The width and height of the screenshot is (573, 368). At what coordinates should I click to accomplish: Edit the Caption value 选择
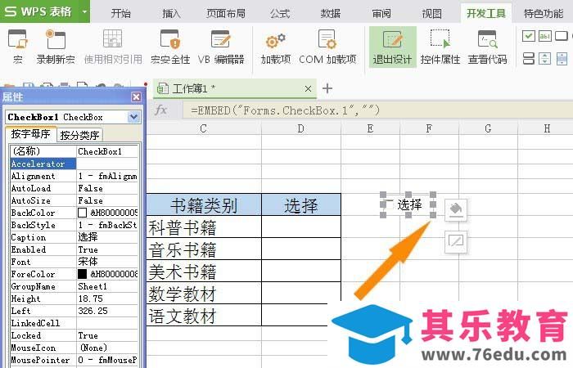point(107,237)
